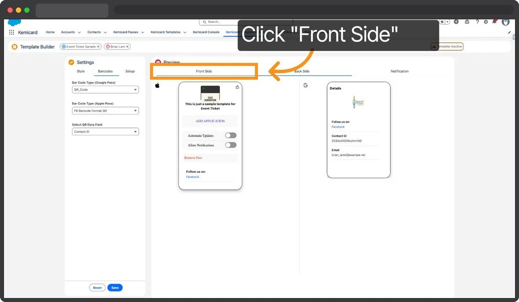The height and width of the screenshot is (302, 519).
Task: Click the brian_lam4@example.net email text
Action: tap(348, 155)
